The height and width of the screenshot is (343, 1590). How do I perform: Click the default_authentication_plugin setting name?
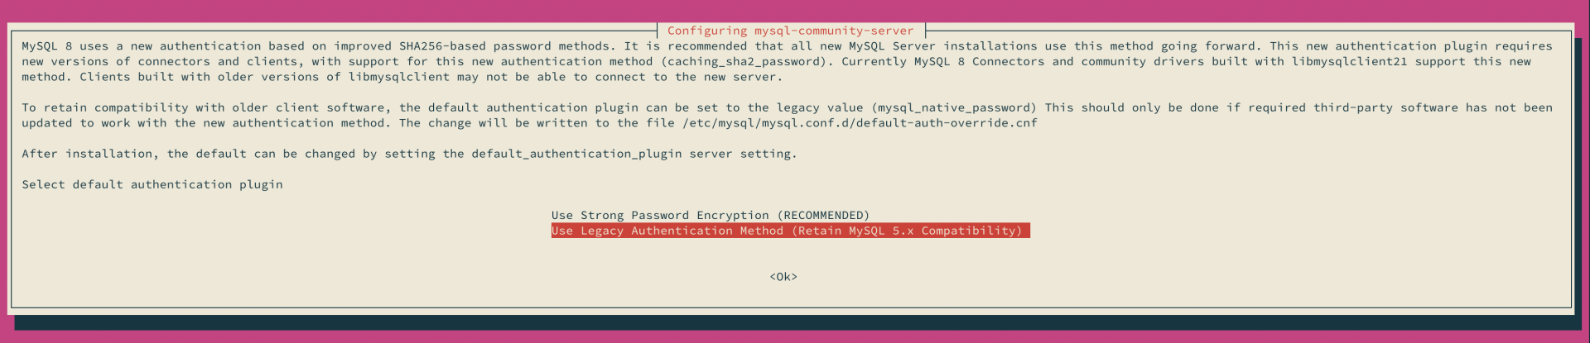pos(576,154)
